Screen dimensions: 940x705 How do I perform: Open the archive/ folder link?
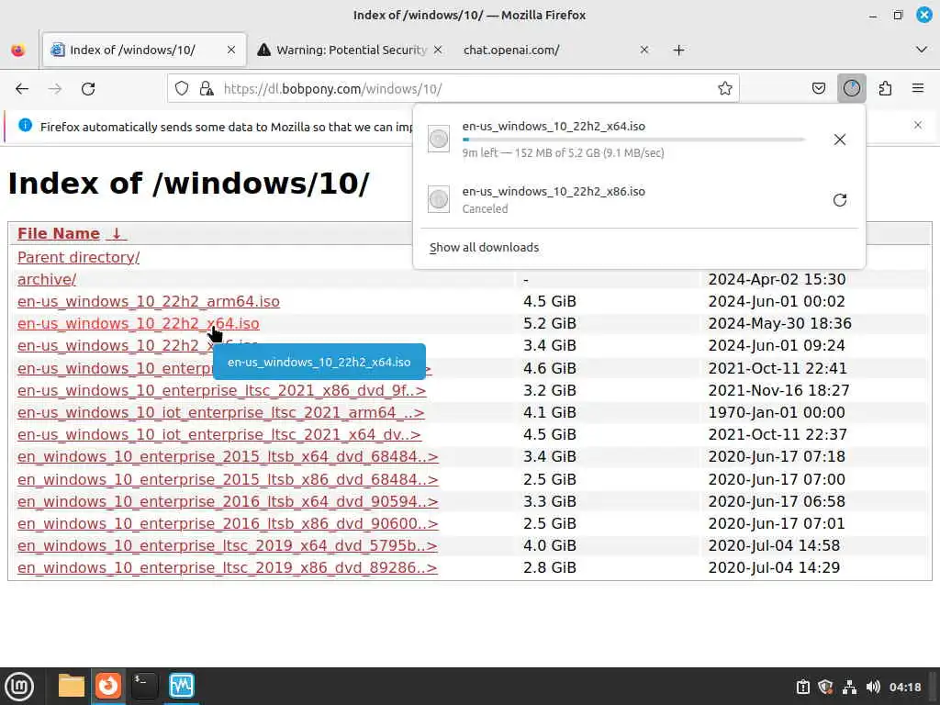[x=47, y=279]
